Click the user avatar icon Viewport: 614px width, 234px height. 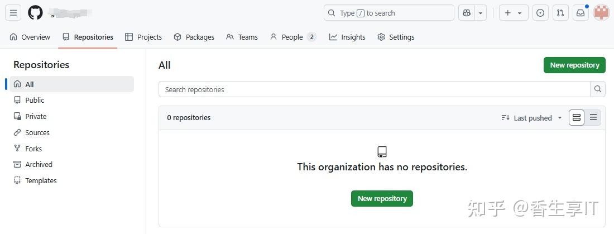601,13
